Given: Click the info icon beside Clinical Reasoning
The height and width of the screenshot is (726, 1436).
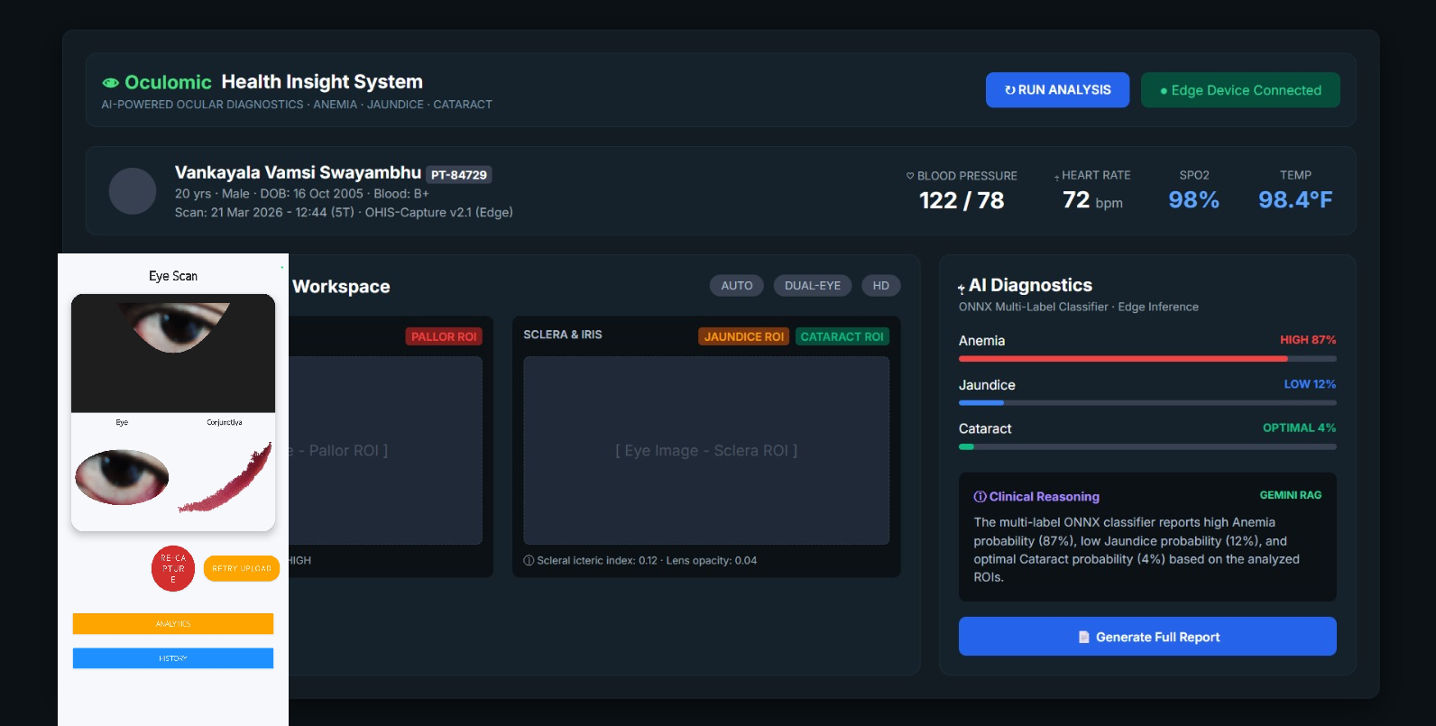Looking at the screenshot, I should (x=980, y=497).
